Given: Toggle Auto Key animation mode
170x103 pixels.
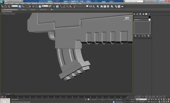Looking at the screenshot, I should (x=132, y=100).
